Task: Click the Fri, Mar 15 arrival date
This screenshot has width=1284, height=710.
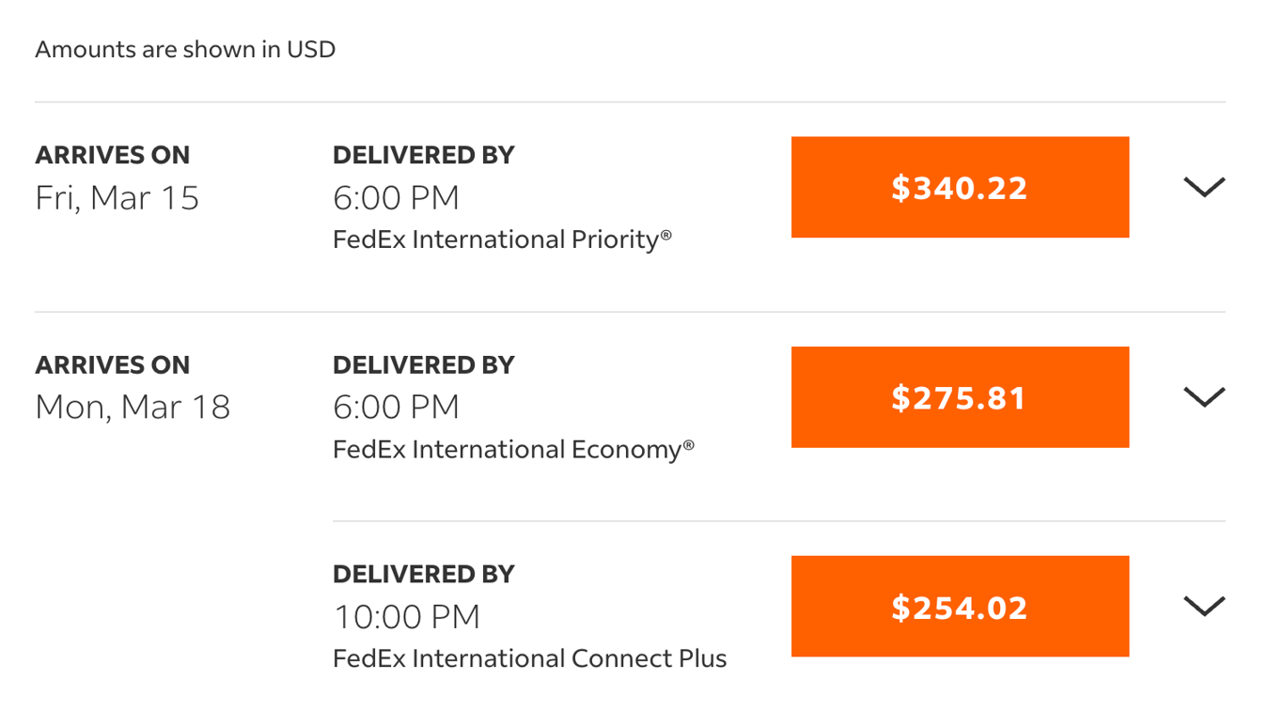Action: 117,198
